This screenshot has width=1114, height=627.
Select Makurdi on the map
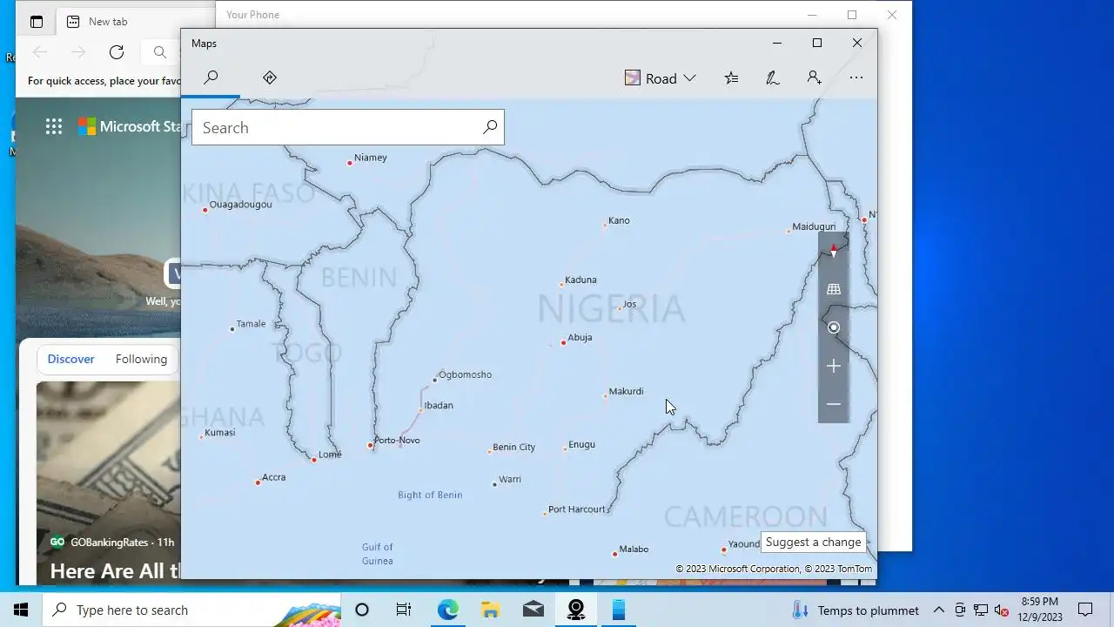point(626,392)
